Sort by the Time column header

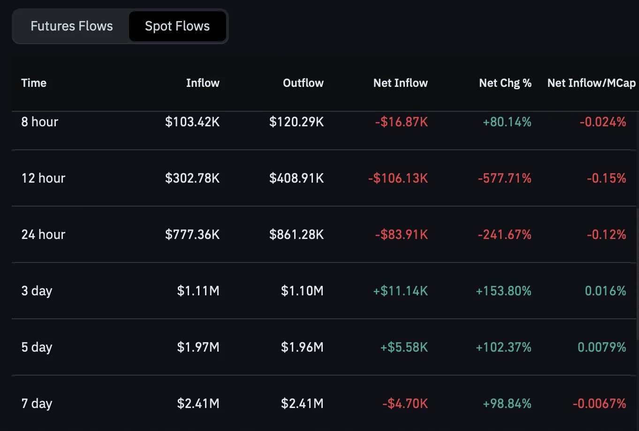tap(34, 83)
